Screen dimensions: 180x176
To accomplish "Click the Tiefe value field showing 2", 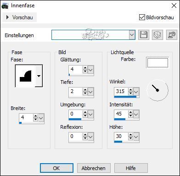I will pos(76,92).
